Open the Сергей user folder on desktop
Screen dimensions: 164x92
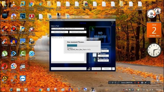5,5
